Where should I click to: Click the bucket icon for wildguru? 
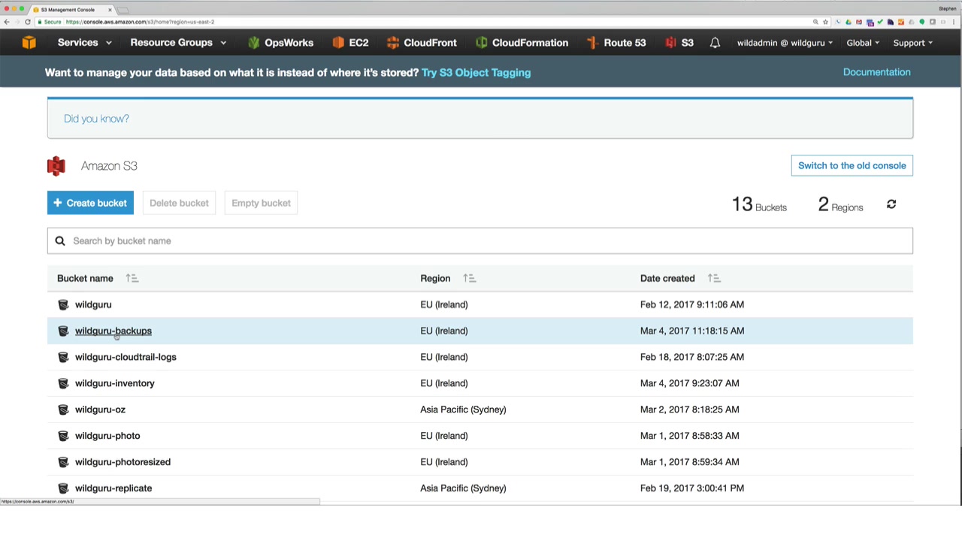pyautogui.click(x=63, y=305)
